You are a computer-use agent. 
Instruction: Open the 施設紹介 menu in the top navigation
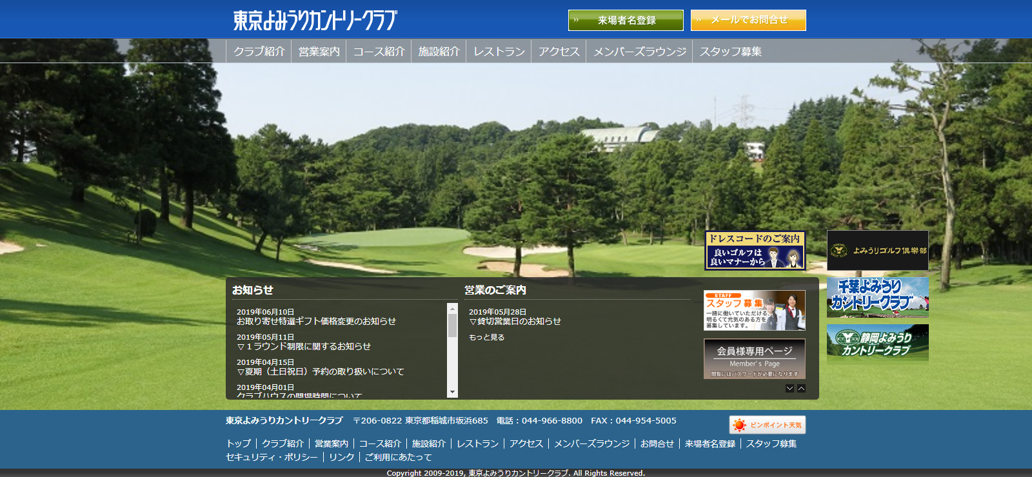click(x=439, y=51)
